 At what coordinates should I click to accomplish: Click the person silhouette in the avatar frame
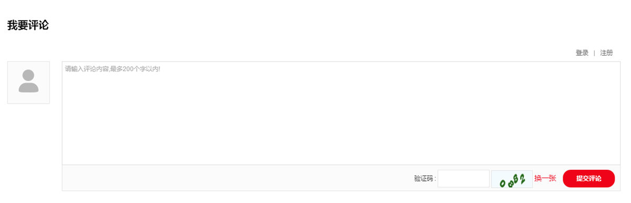pyautogui.click(x=28, y=81)
